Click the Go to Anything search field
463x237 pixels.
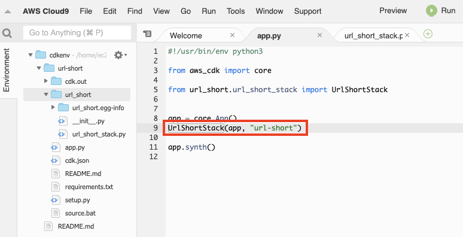coord(77,32)
